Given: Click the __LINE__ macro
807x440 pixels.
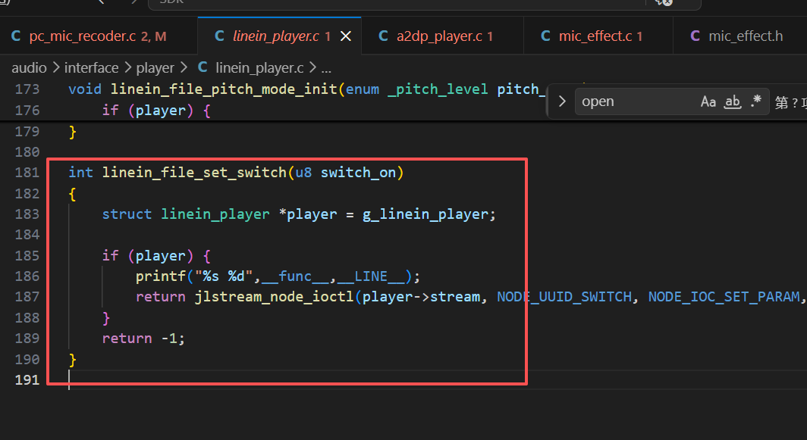Looking at the screenshot, I should (x=371, y=276).
